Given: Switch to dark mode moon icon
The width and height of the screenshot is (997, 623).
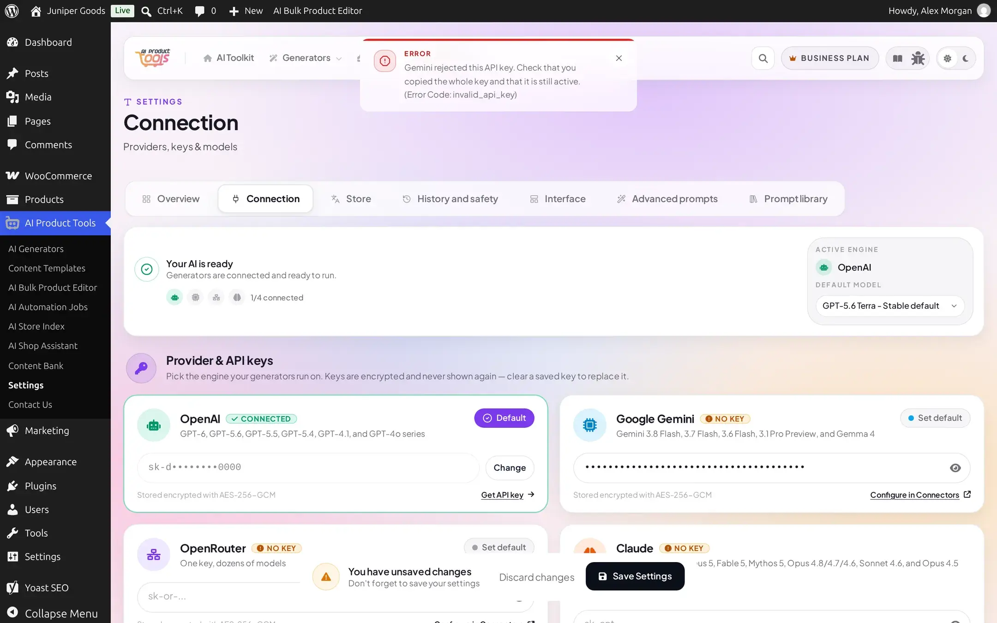Looking at the screenshot, I should (x=966, y=58).
